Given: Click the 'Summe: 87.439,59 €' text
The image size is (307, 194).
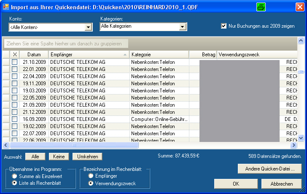Looking at the screenshot, I should 178,156.
